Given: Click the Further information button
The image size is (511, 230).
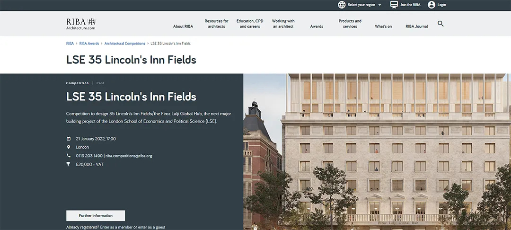Looking at the screenshot, I should click(96, 216).
